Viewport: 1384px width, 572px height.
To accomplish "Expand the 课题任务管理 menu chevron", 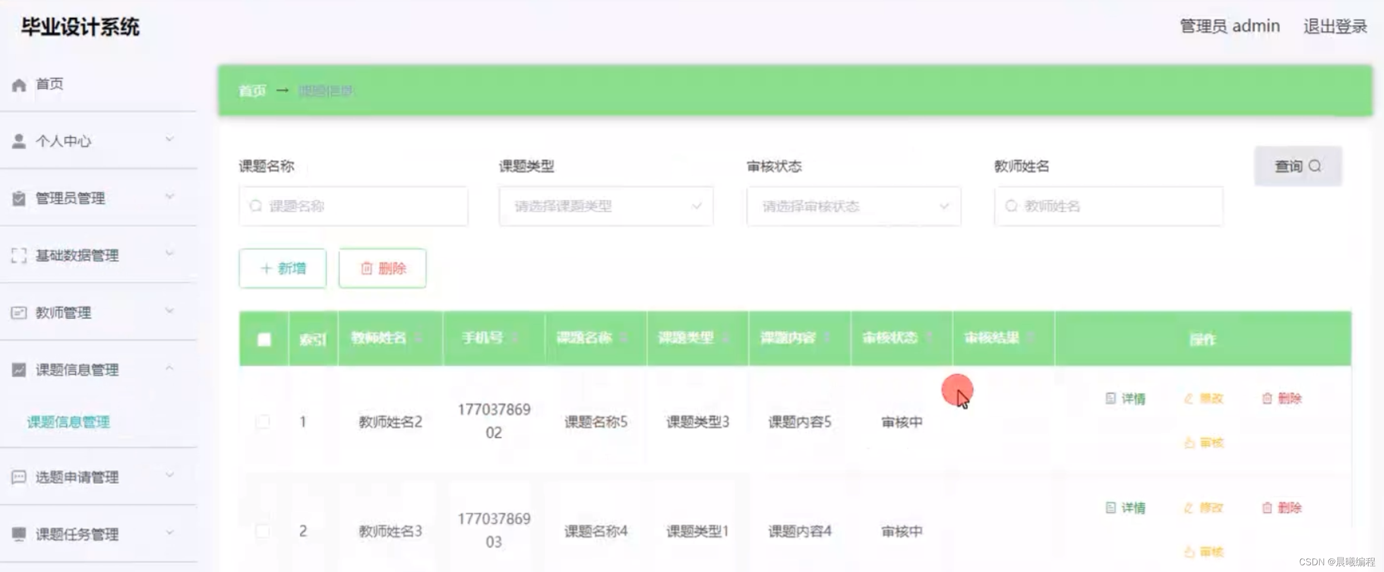I will [x=170, y=532].
